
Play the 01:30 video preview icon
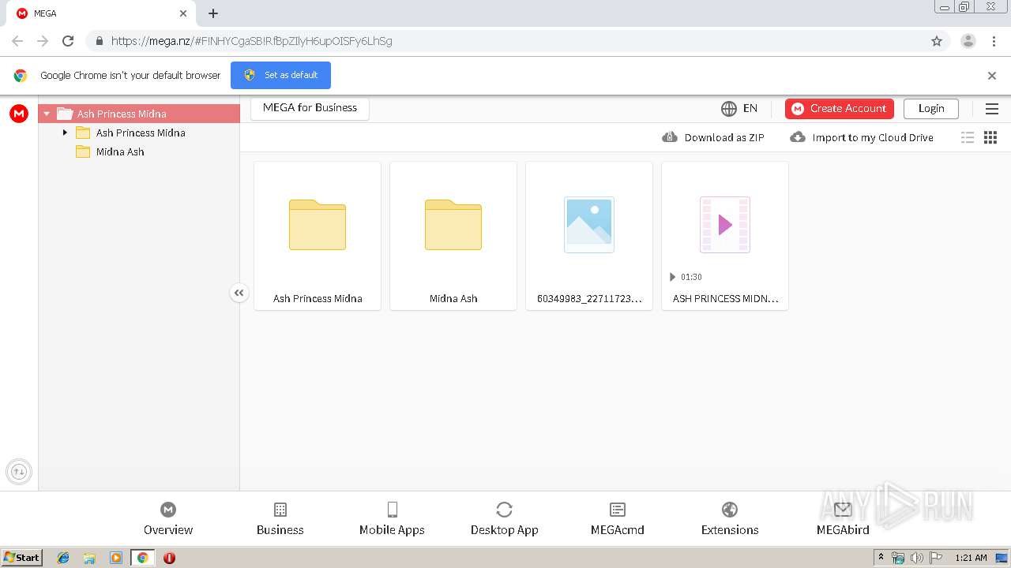(673, 277)
